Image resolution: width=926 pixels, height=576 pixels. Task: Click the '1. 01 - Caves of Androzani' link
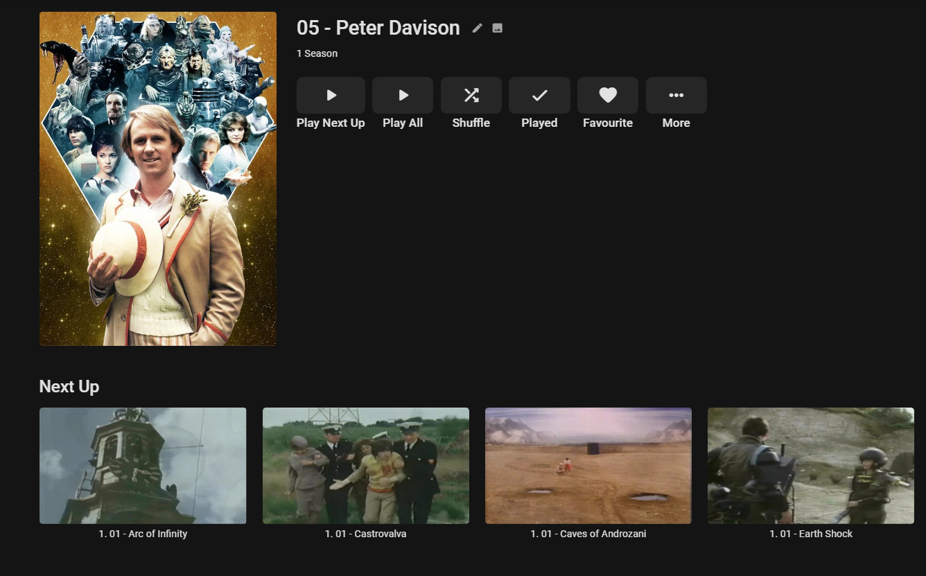pyautogui.click(x=588, y=534)
